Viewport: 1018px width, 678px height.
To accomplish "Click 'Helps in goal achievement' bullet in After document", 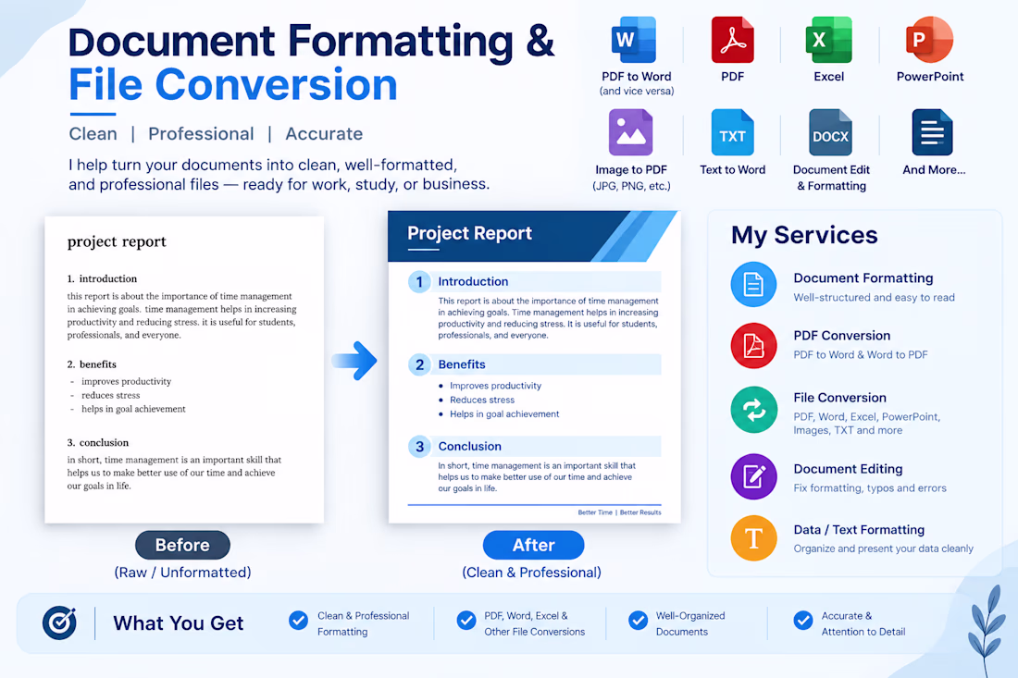I will [x=504, y=414].
